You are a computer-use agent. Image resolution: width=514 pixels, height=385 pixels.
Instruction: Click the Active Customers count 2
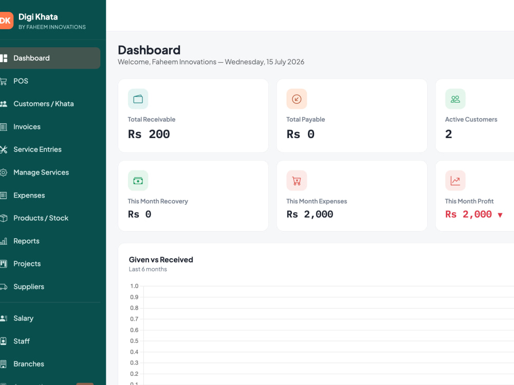coord(448,134)
